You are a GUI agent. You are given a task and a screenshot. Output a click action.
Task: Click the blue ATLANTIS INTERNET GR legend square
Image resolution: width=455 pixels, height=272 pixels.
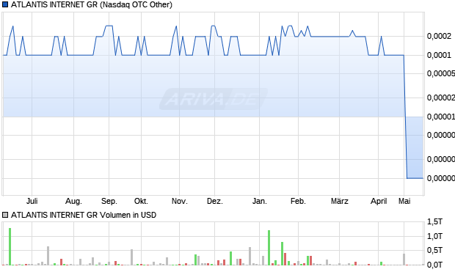(5, 4)
